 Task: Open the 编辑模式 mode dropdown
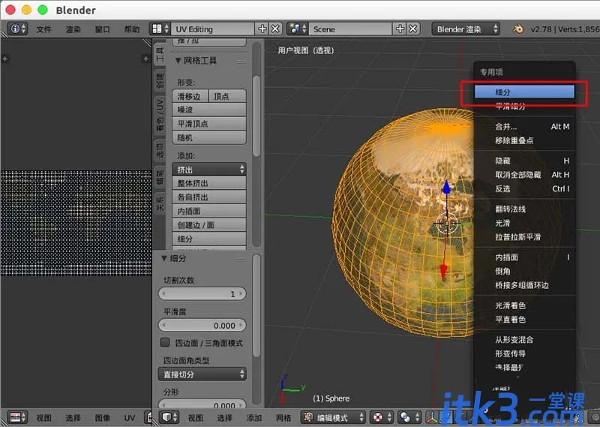point(333,417)
